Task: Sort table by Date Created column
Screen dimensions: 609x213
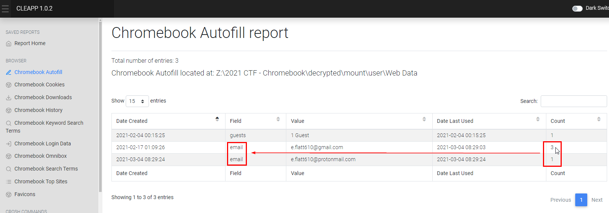Action: [x=168, y=121]
